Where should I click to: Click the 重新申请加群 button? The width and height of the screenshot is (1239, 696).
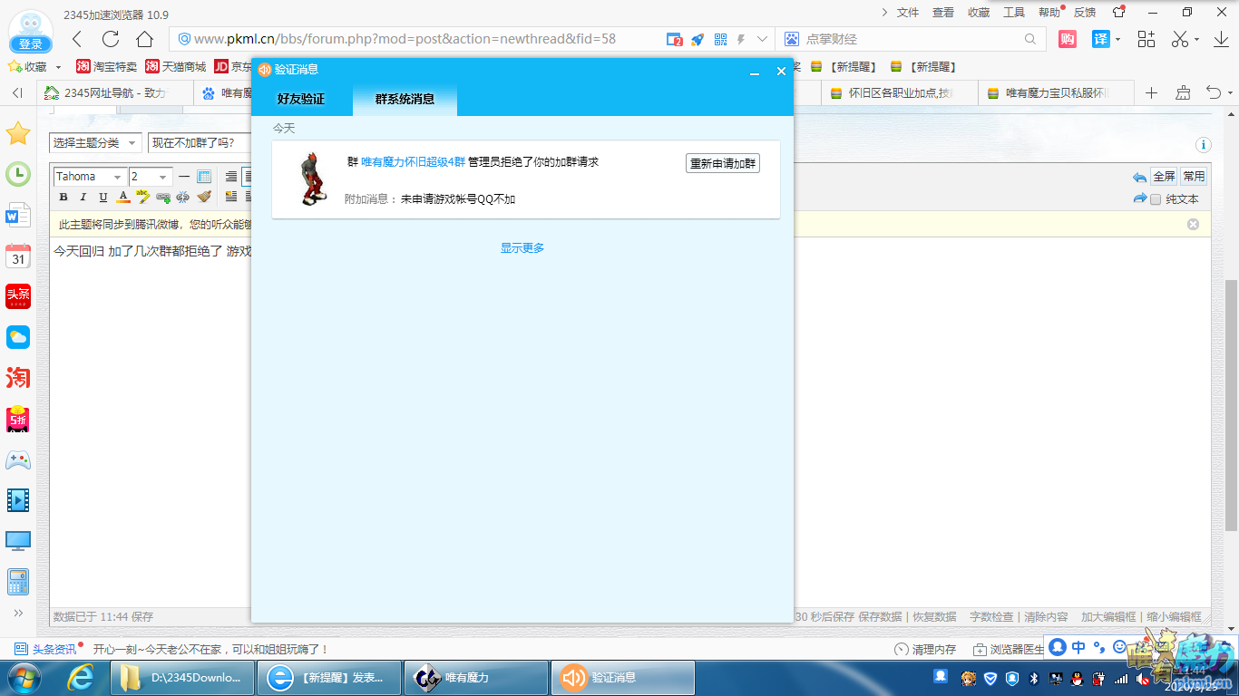722,163
